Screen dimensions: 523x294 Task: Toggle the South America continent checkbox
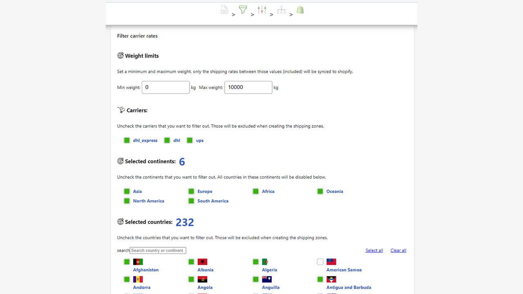tap(191, 201)
